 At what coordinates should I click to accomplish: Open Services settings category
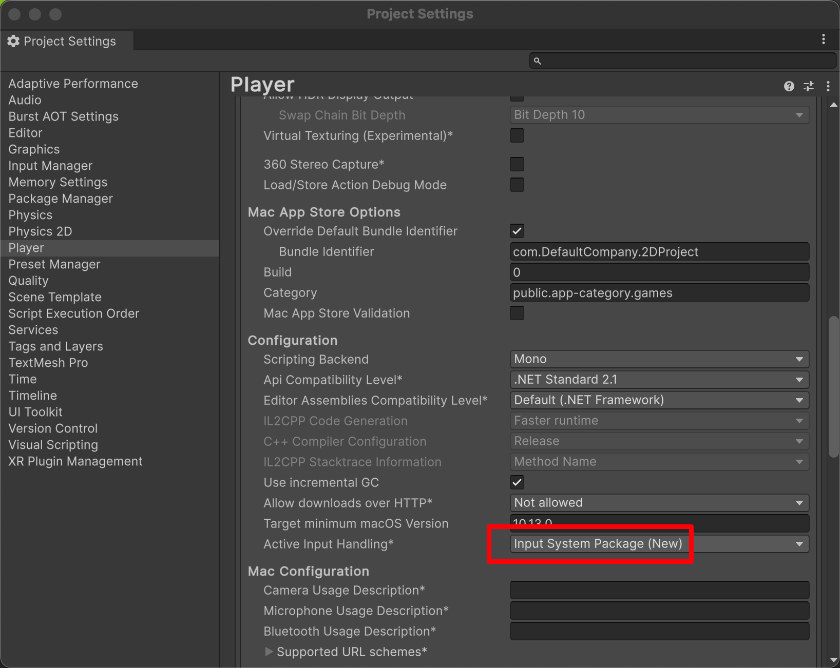pos(33,330)
